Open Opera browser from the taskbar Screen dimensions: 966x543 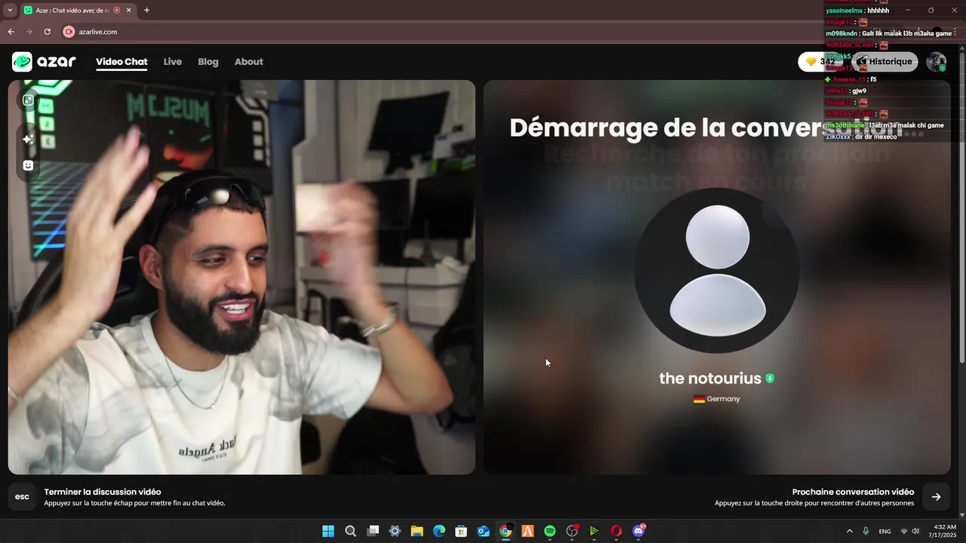(617, 531)
